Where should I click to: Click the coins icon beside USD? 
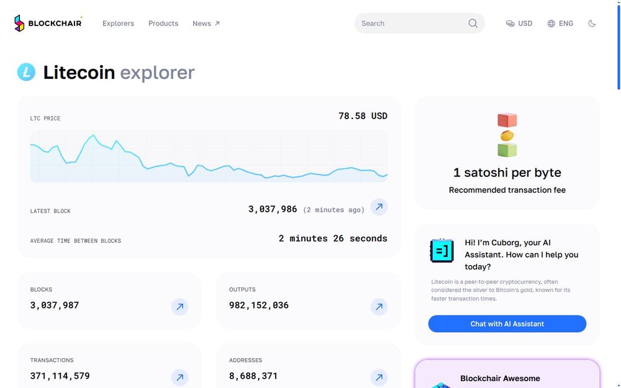510,24
